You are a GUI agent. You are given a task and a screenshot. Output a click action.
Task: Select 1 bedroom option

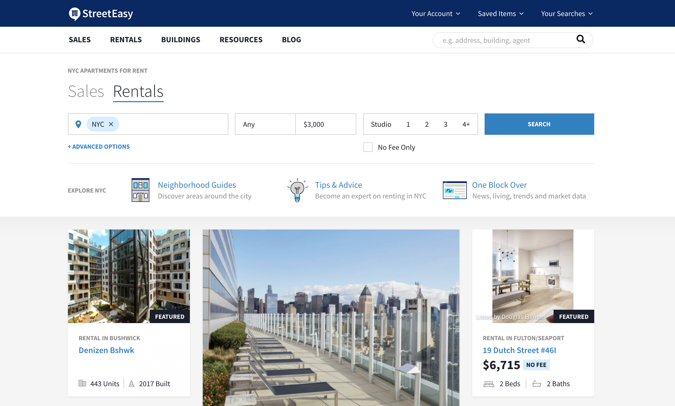[x=408, y=124]
